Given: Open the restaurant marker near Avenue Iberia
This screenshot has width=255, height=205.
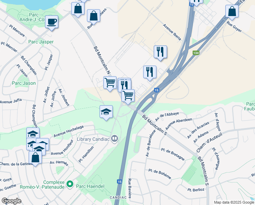Looking at the screenshot, I should pos(160,53).
